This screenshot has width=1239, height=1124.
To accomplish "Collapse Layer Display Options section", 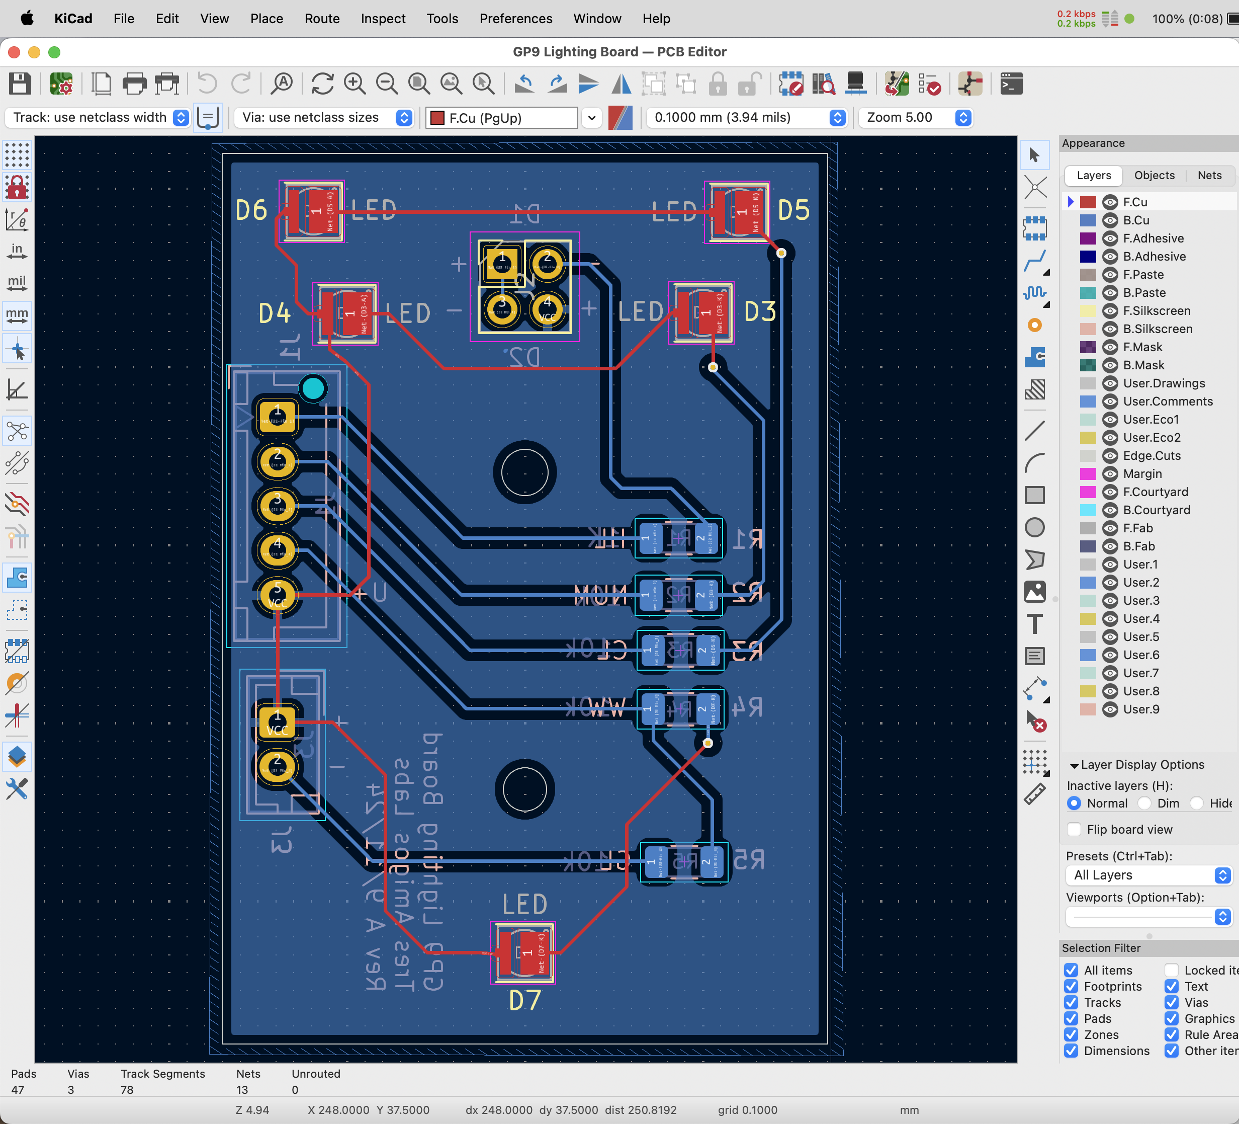I will coord(1074,766).
